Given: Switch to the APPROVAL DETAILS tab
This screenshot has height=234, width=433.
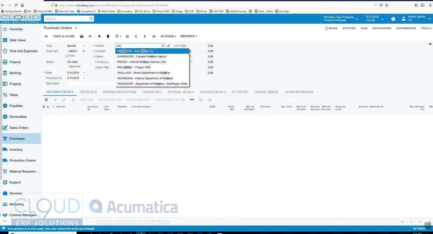Looking at the screenshot, I should (181, 92).
